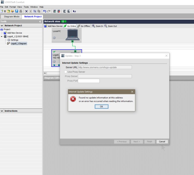Click the Go Offline toolbar button

[83, 26]
